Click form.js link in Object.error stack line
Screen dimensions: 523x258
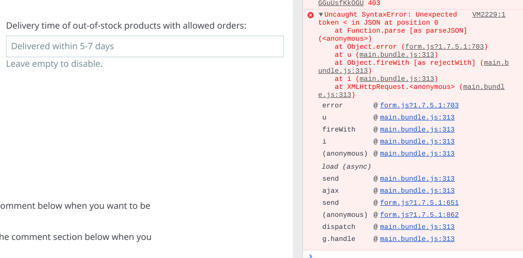coord(444,47)
